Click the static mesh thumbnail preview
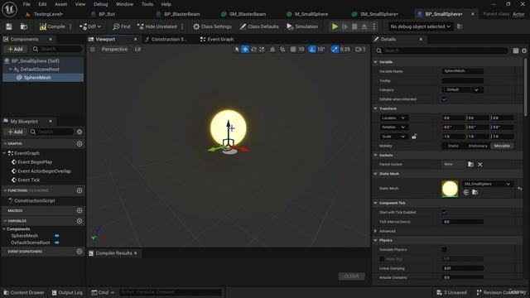Image resolution: width=530 pixels, height=298 pixels. click(x=450, y=189)
